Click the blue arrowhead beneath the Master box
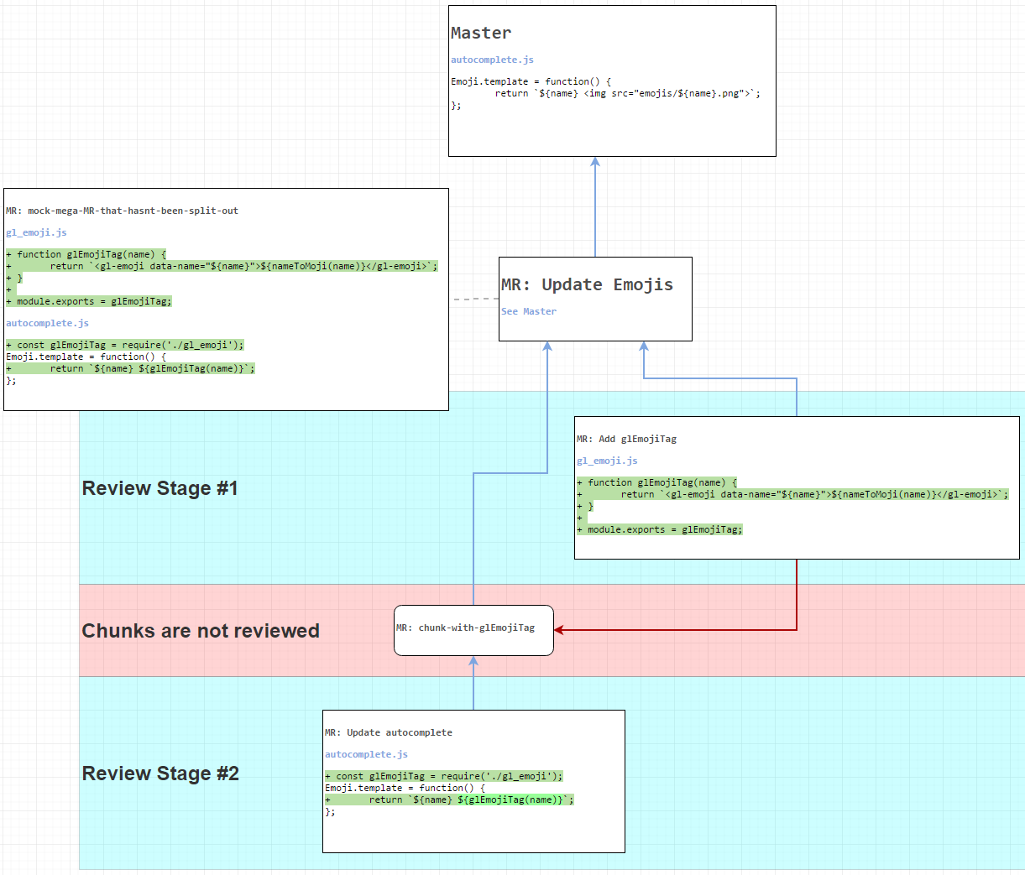Viewport: 1025px width, 875px height. (595, 162)
